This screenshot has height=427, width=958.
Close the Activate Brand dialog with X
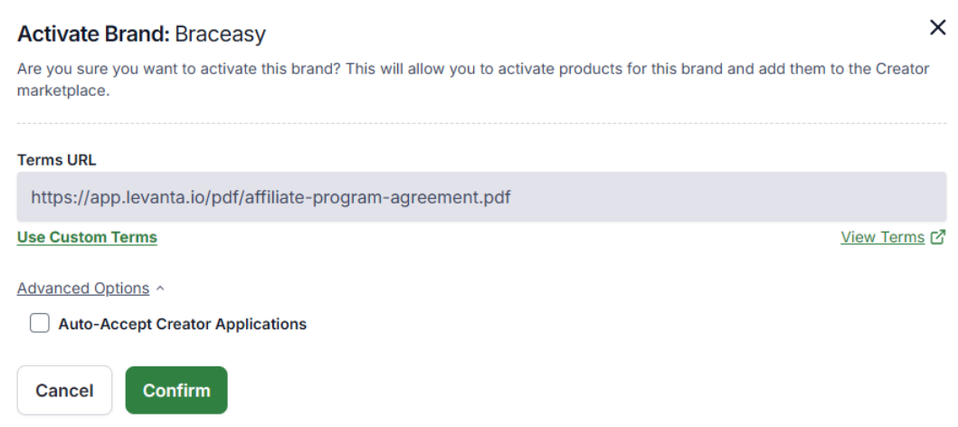tap(938, 28)
